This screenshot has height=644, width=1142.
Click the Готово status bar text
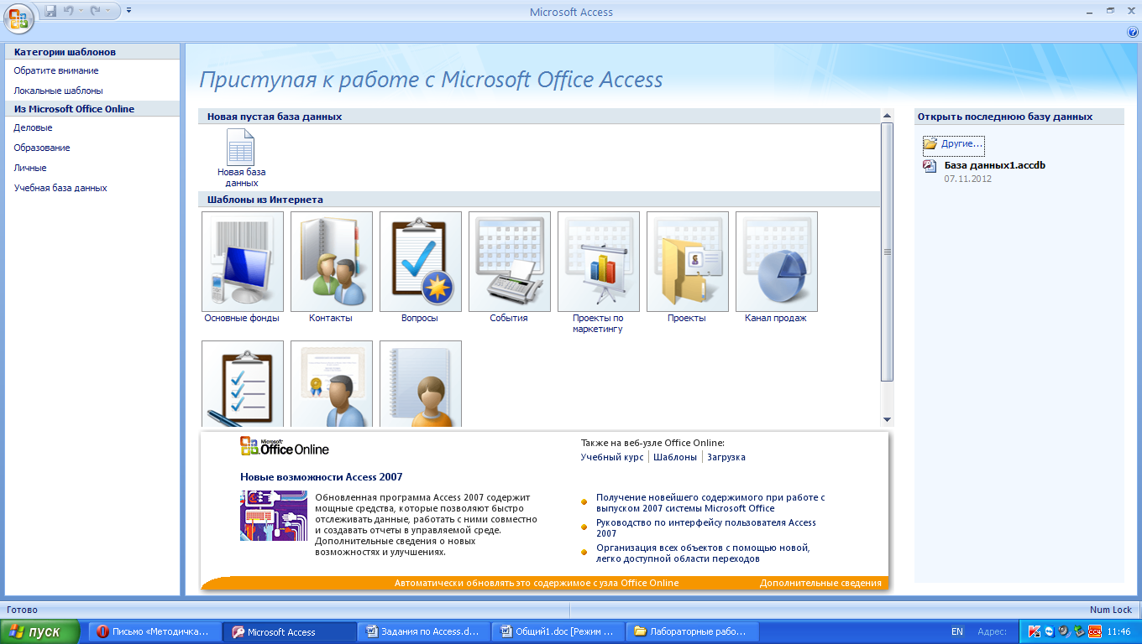(x=22, y=610)
